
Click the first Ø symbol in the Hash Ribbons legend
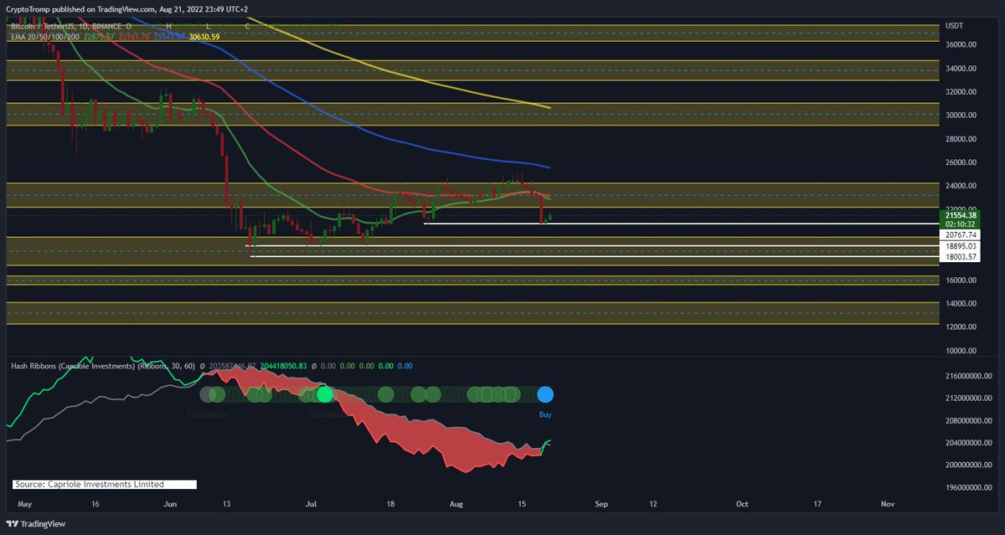point(202,367)
